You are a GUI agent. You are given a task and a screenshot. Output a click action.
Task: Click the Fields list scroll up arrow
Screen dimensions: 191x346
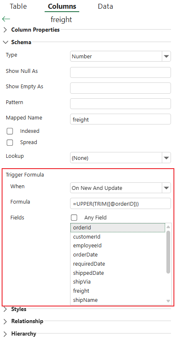tap(168, 227)
